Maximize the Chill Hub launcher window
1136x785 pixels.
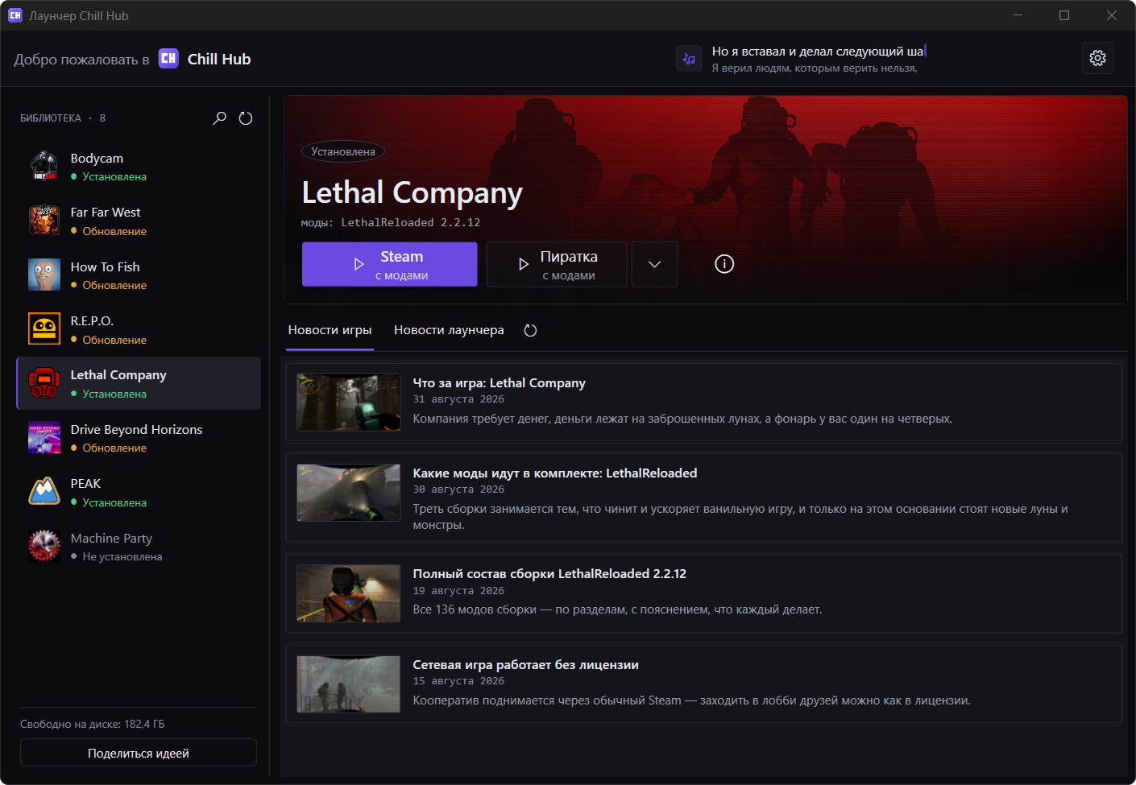1064,15
